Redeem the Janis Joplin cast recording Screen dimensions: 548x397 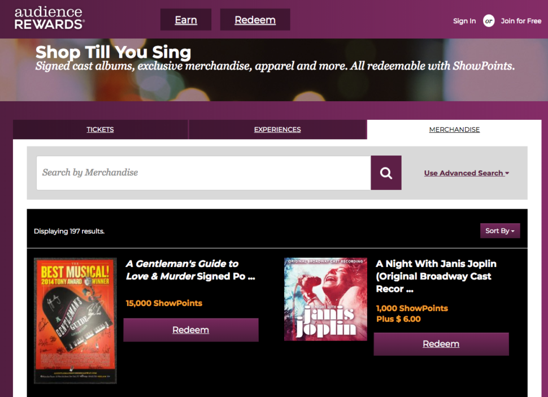(x=441, y=344)
